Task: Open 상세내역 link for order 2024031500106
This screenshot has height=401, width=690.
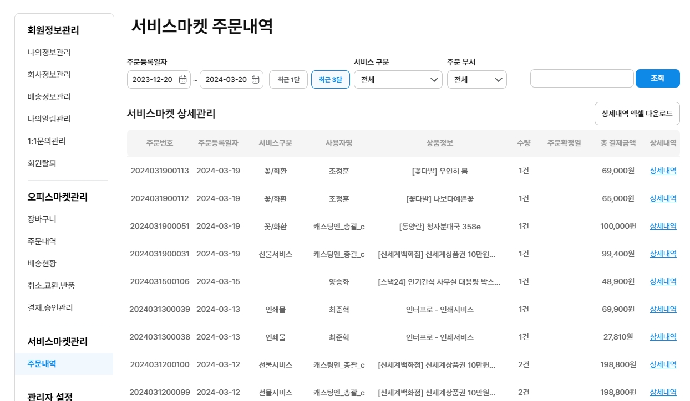Action: (663, 281)
